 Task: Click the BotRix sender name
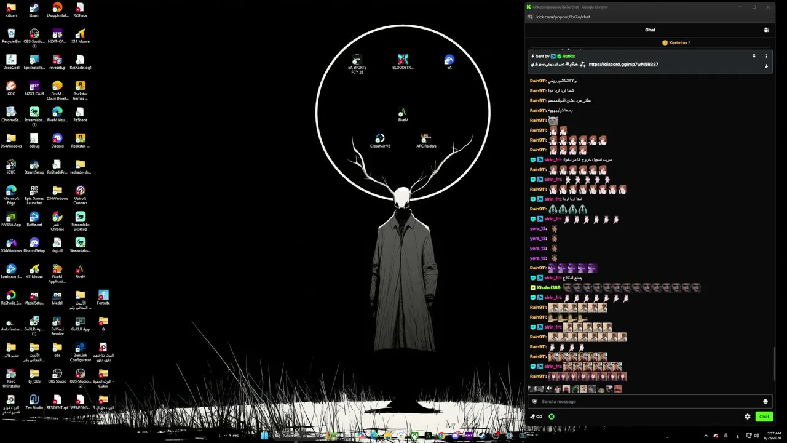(x=569, y=56)
